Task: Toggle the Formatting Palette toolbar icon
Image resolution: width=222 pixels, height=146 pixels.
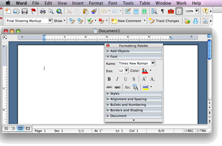Action: pos(179,11)
